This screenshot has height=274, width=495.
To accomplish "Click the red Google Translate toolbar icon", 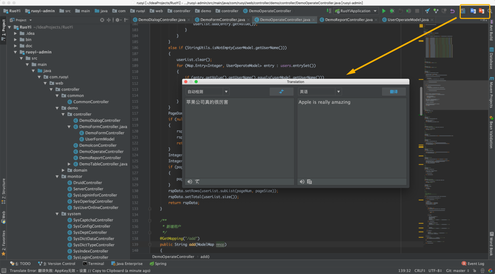I will tap(481, 11).
